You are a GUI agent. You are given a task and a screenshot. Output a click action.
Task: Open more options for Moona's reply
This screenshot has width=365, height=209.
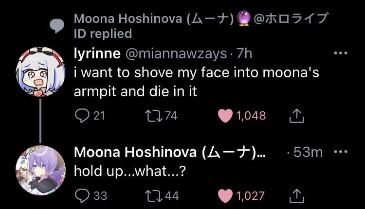click(x=341, y=152)
